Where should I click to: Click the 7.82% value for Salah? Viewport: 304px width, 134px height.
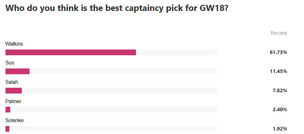279,91
